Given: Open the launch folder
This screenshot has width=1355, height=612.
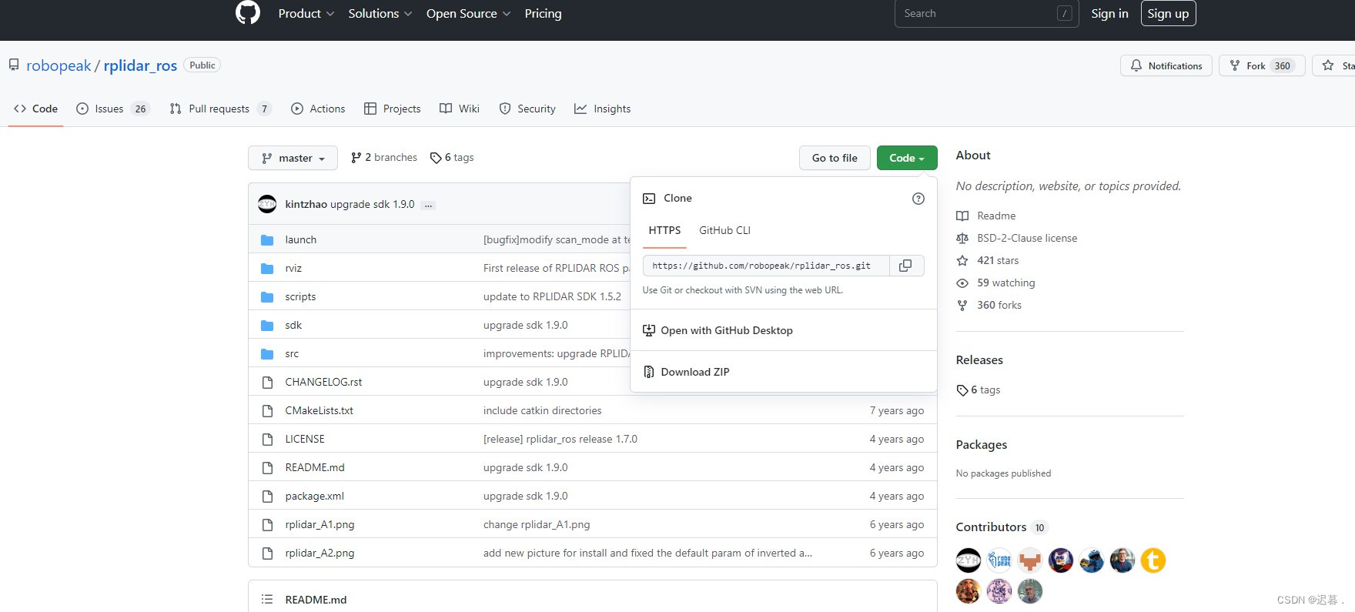Looking at the screenshot, I should point(300,239).
